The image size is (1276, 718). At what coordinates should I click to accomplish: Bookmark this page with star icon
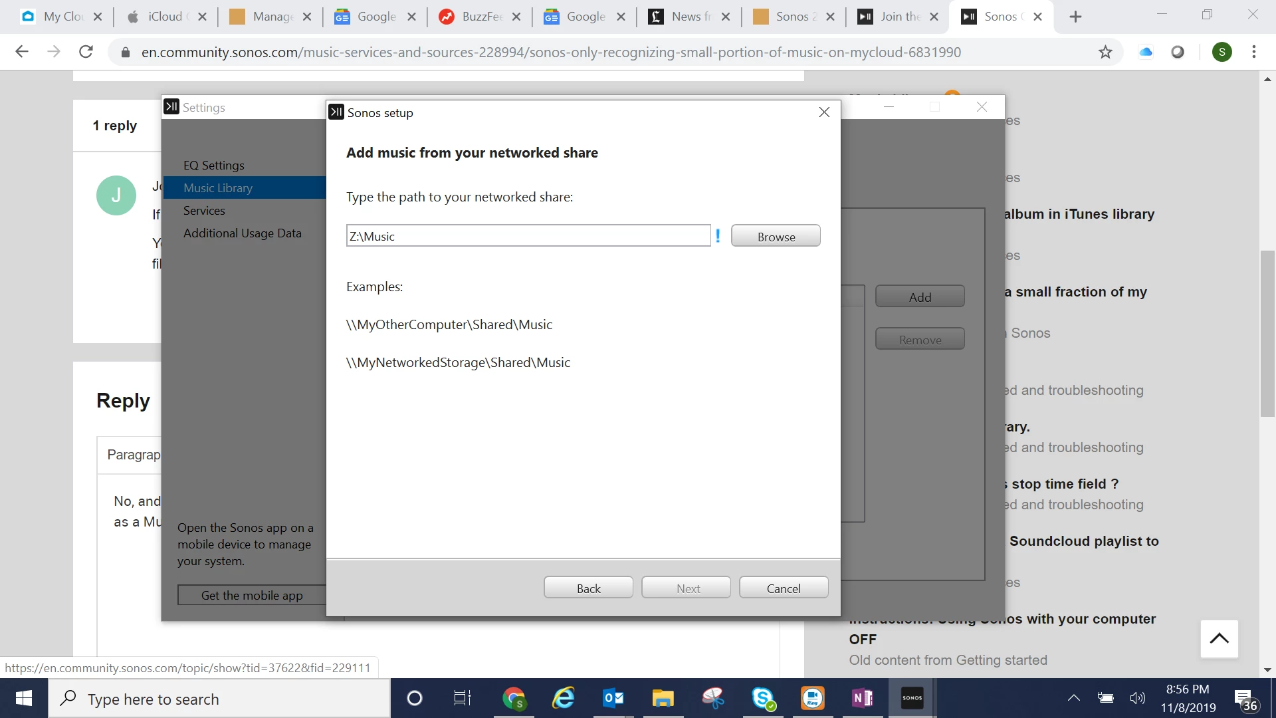pyautogui.click(x=1105, y=52)
